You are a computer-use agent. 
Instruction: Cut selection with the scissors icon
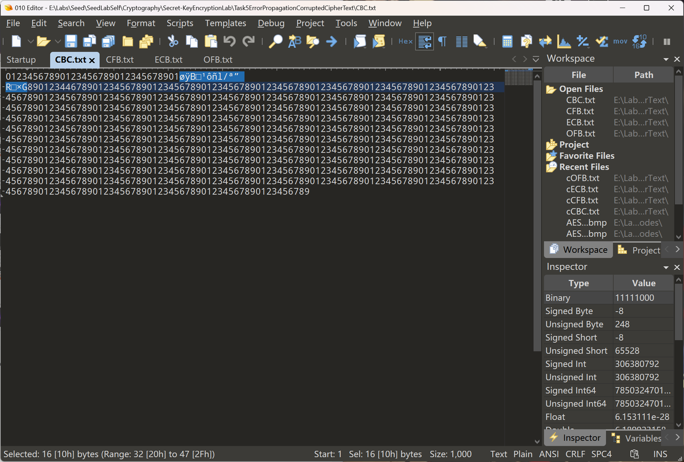pyautogui.click(x=173, y=41)
